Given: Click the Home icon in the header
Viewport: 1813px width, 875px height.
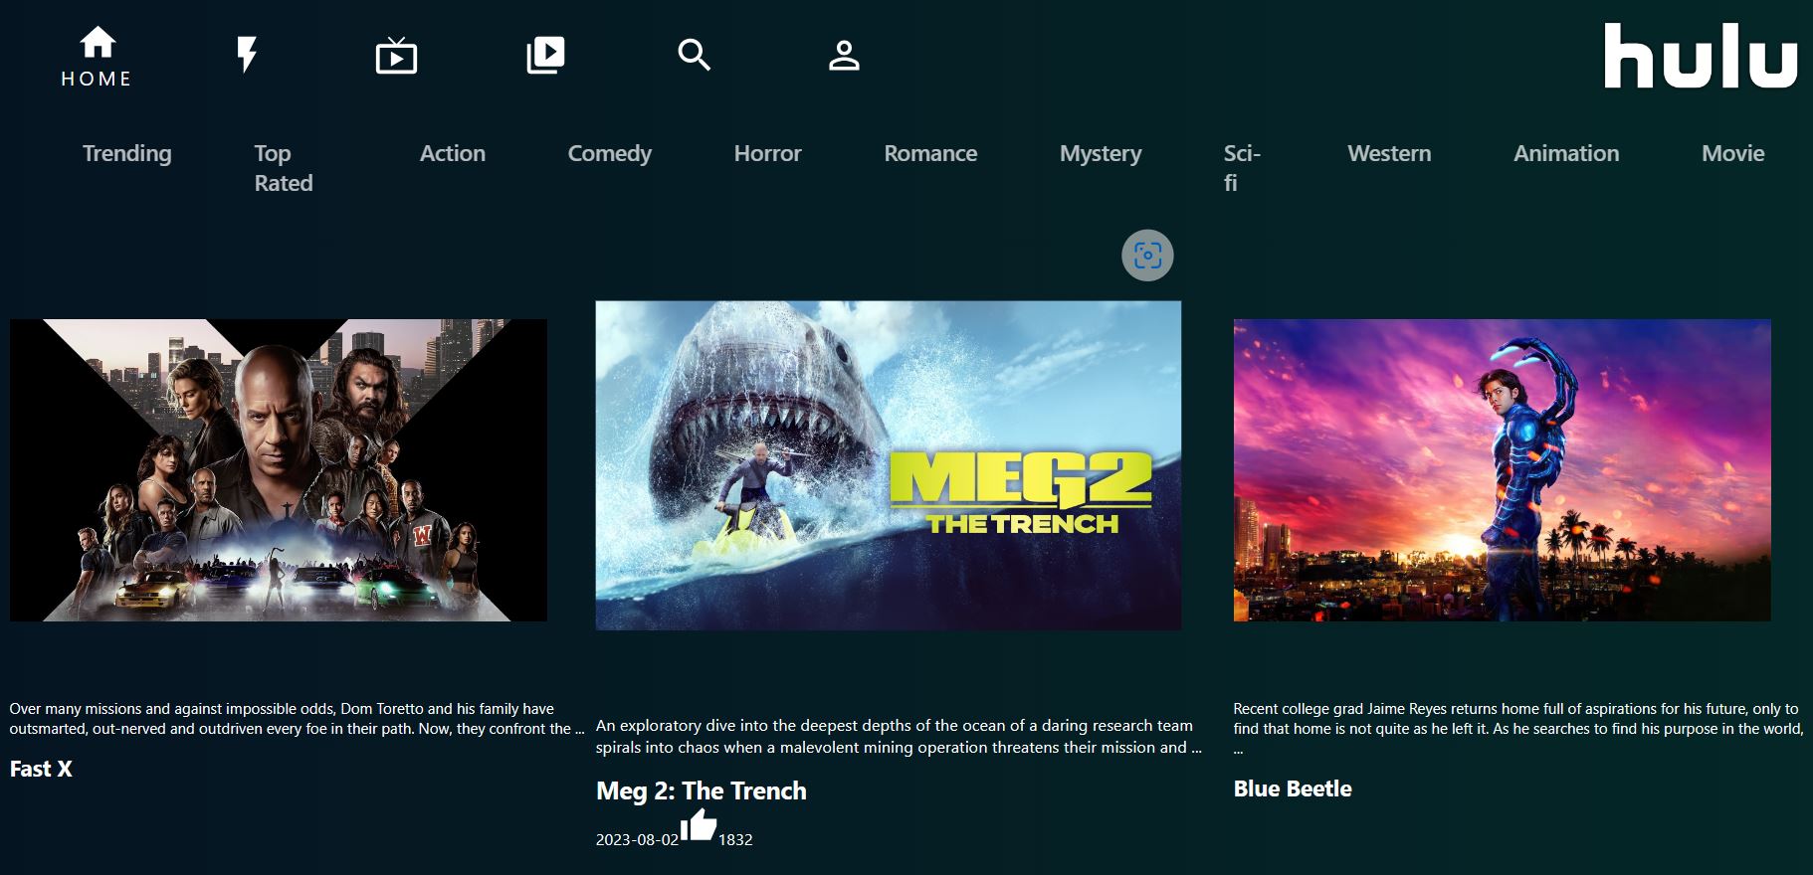Looking at the screenshot, I should (98, 43).
